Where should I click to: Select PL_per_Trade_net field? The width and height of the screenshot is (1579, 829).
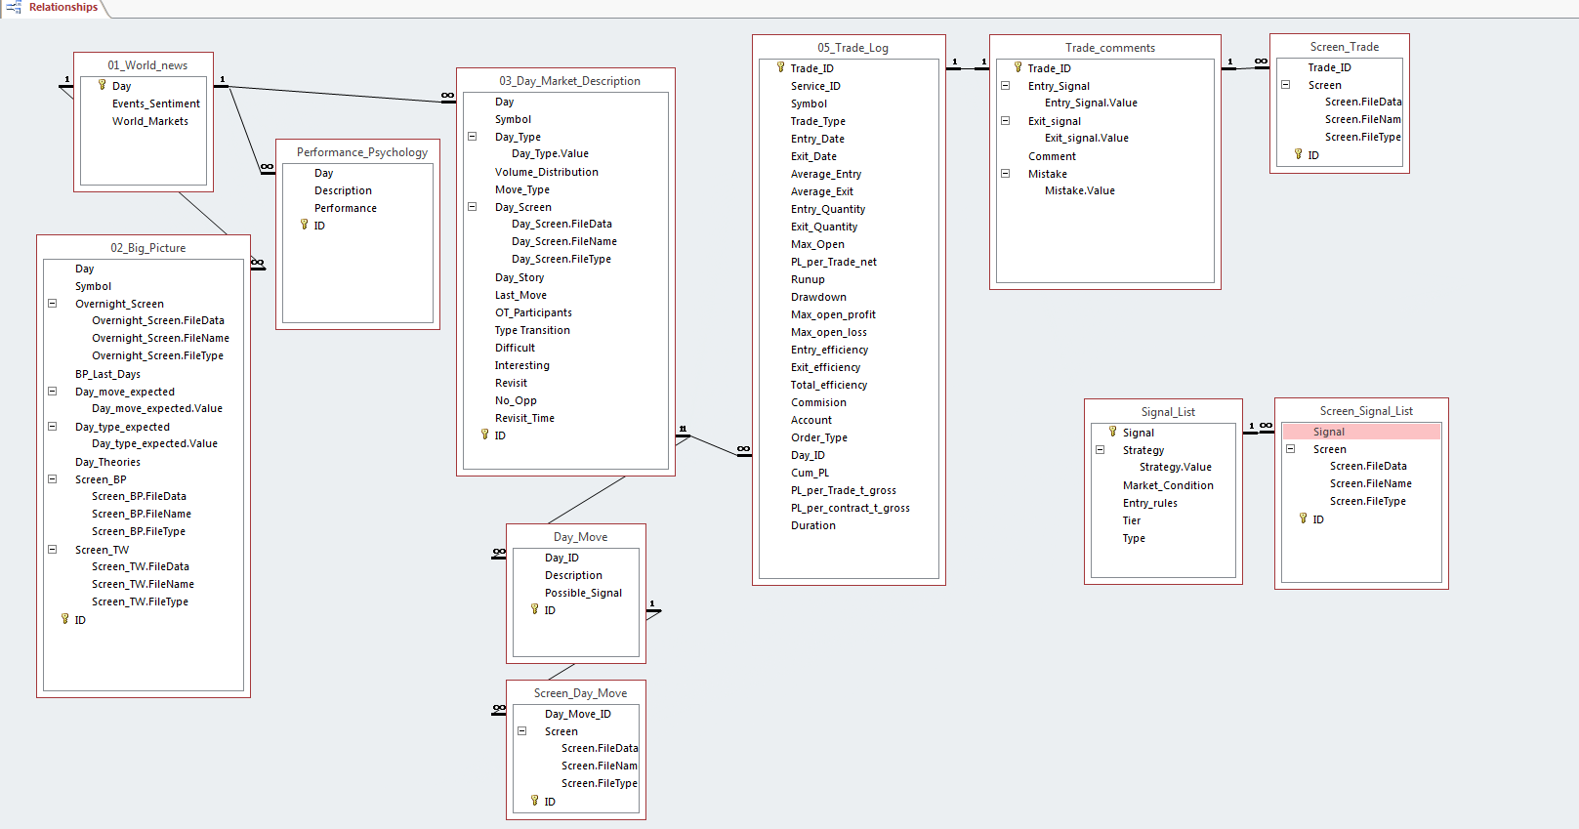pyautogui.click(x=834, y=262)
